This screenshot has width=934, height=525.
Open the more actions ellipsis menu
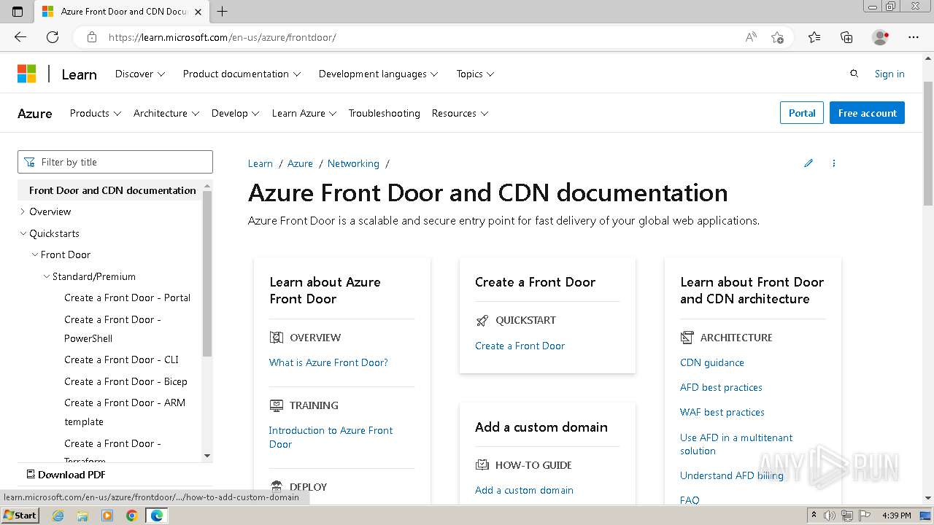[x=834, y=163]
